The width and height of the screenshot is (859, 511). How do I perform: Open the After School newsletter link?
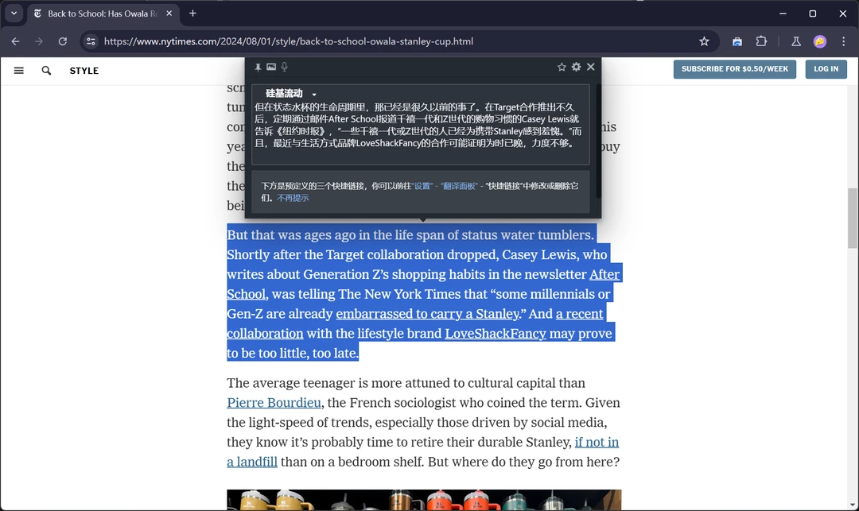[x=604, y=274]
